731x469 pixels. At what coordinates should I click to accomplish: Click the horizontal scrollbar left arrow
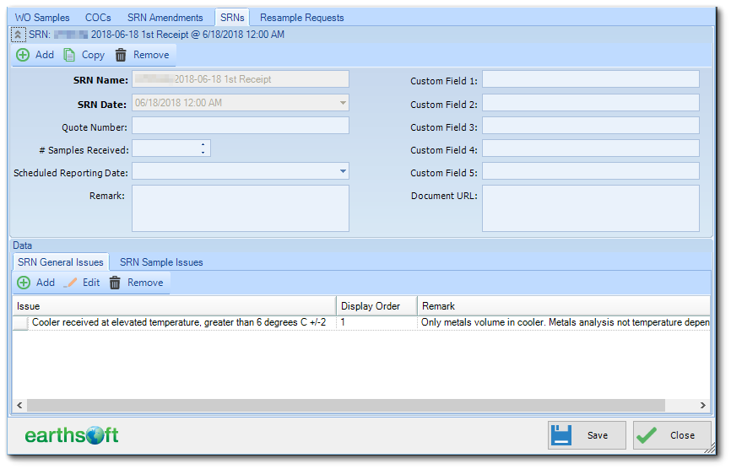coord(19,406)
